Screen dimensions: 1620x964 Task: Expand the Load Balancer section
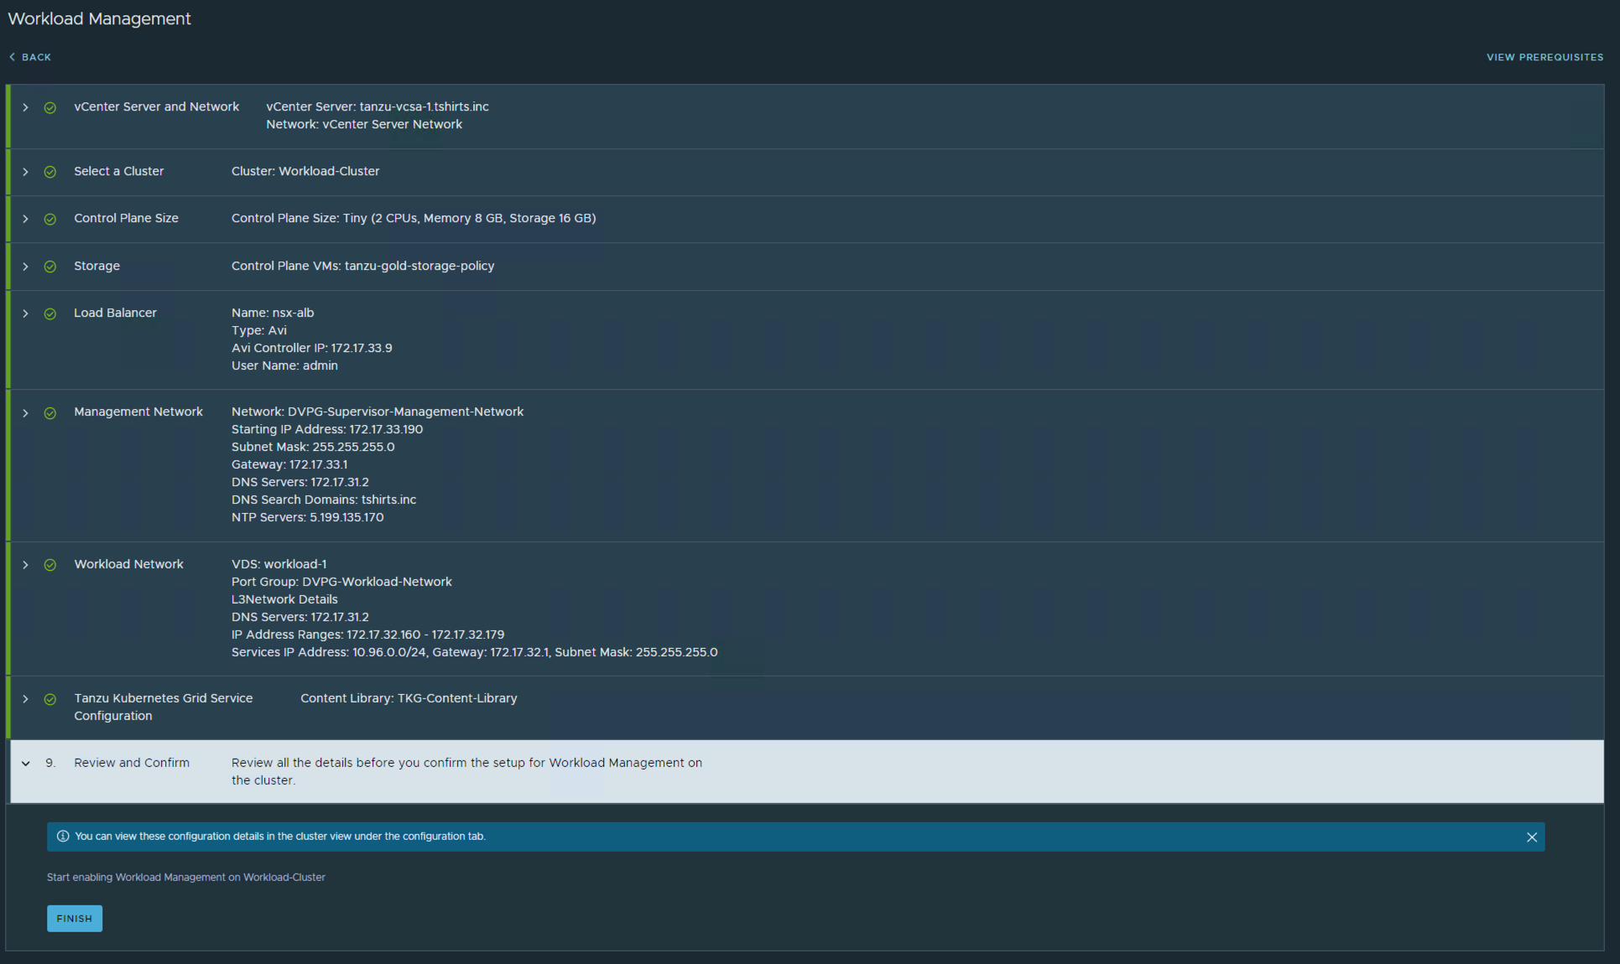[x=25, y=314]
